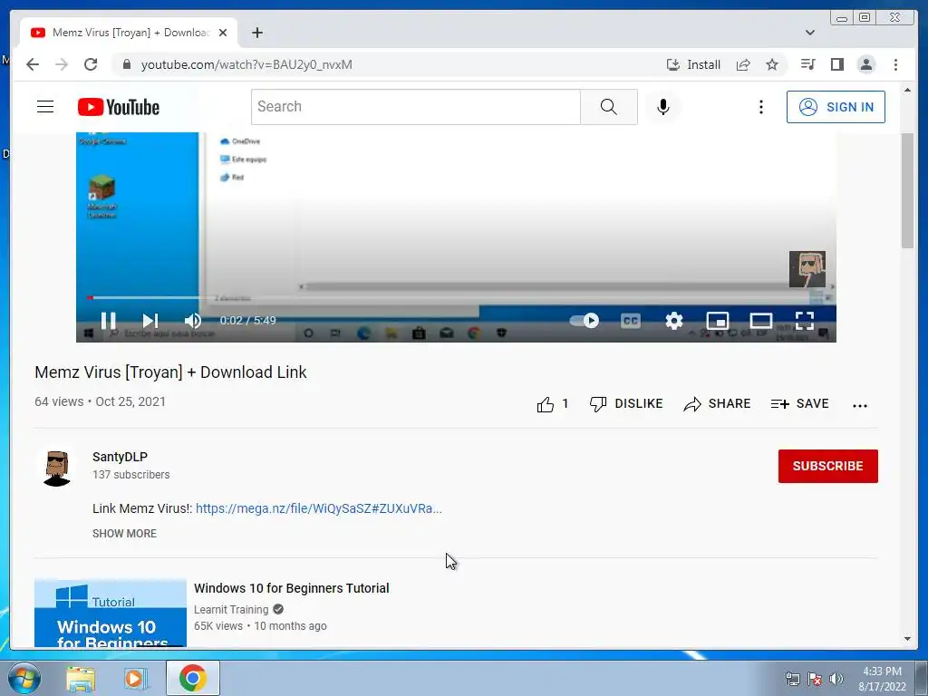Click the SIGN IN button
Image resolution: width=928 pixels, height=696 pixels.
[836, 107]
